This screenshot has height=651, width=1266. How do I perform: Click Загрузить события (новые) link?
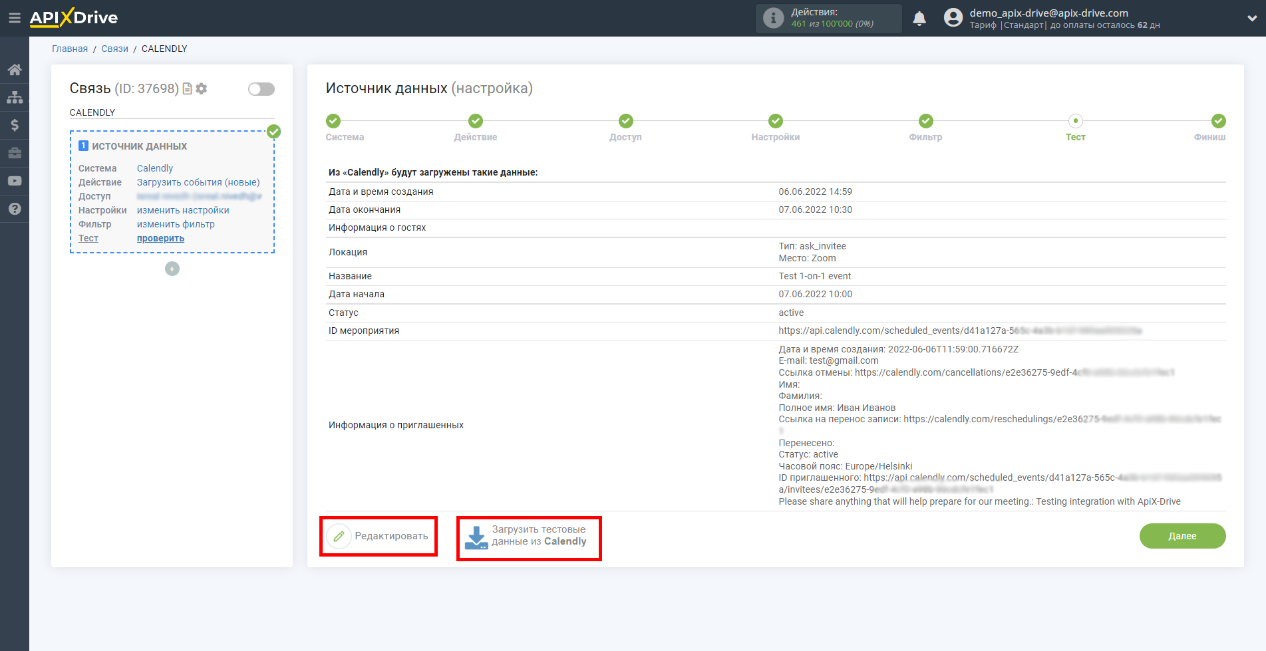198,182
